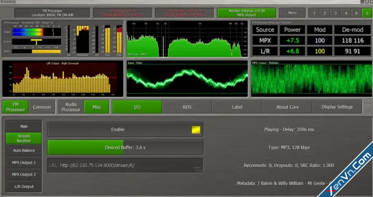Select Main in the side list
The image size is (373, 197).
point(24,127)
